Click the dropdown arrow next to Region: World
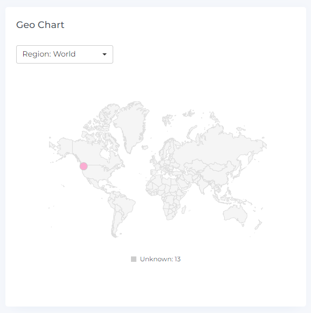This screenshot has width=311, height=313. (x=105, y=54)
